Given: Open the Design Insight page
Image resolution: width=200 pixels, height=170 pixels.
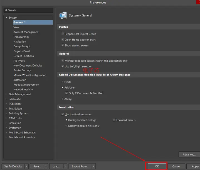Looking at the screenshot, I should (22, 46).
